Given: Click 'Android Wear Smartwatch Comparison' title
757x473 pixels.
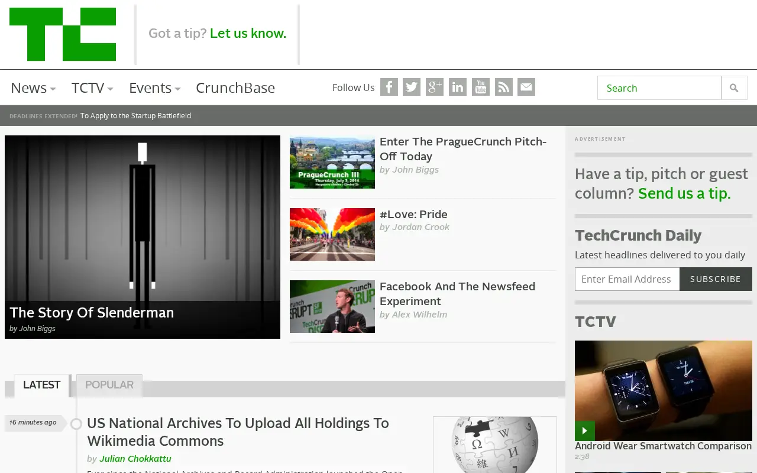Looking at the screenshot, I should tap(663, 446).
